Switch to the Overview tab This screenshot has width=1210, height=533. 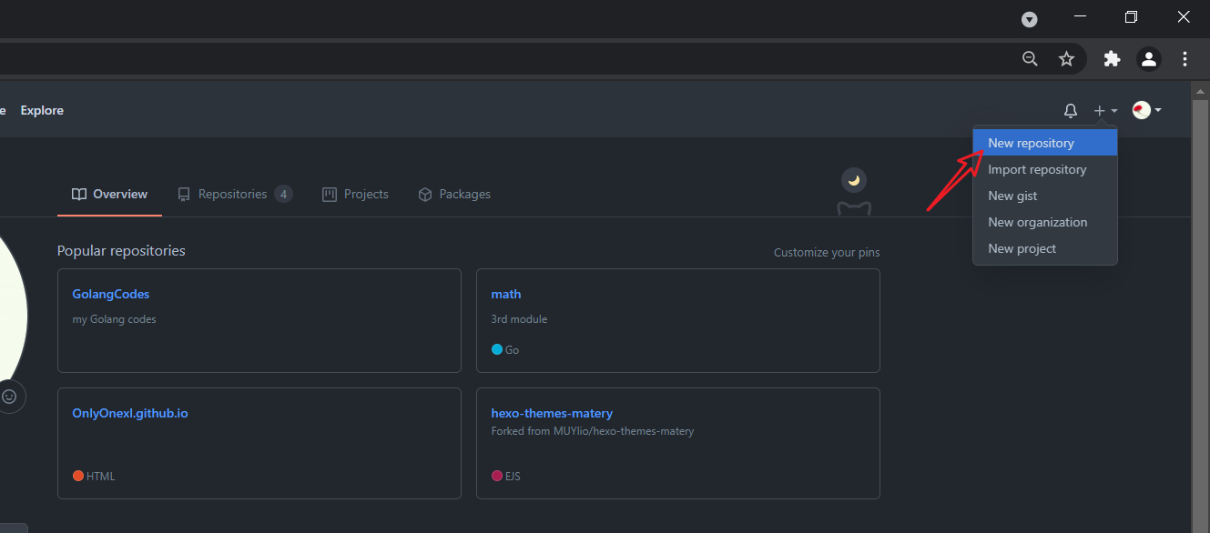tap(109, 195)
